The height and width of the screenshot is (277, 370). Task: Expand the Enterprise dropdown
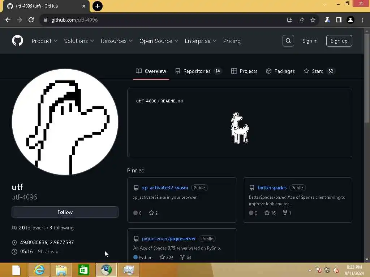(x=201, y=41)
